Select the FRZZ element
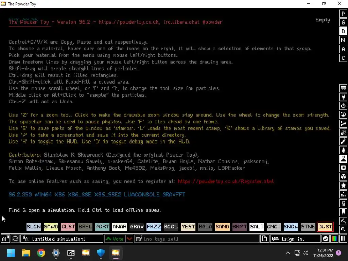This screenshot has width=348, height=261. tap(154, 227)
